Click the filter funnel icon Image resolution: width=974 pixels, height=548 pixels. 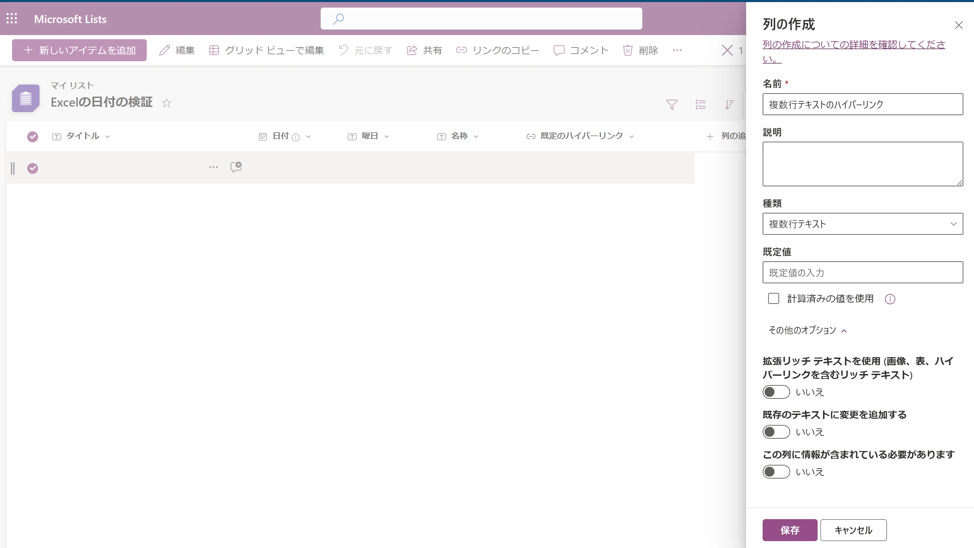click(x=672, y=105)
